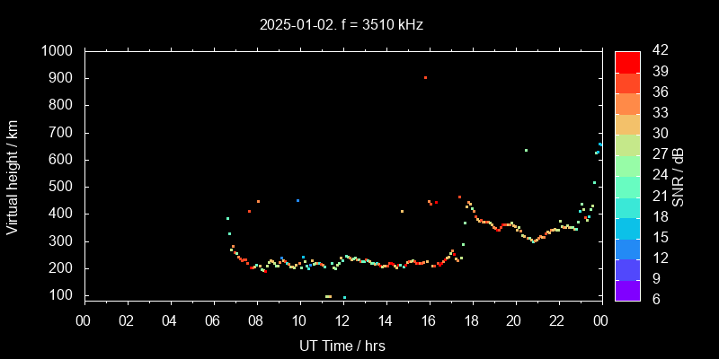719x359 pixels.
Task: Click the orange point near 15 hrs, 410 km
Action: point(402,211)
